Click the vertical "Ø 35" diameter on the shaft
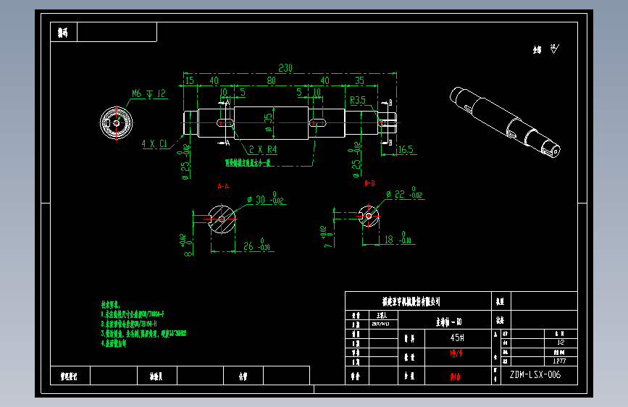 point(268,122)
